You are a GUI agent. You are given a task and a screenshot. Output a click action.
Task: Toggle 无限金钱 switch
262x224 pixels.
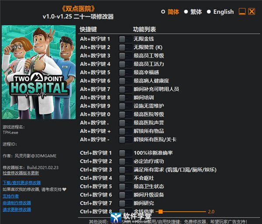125,39
